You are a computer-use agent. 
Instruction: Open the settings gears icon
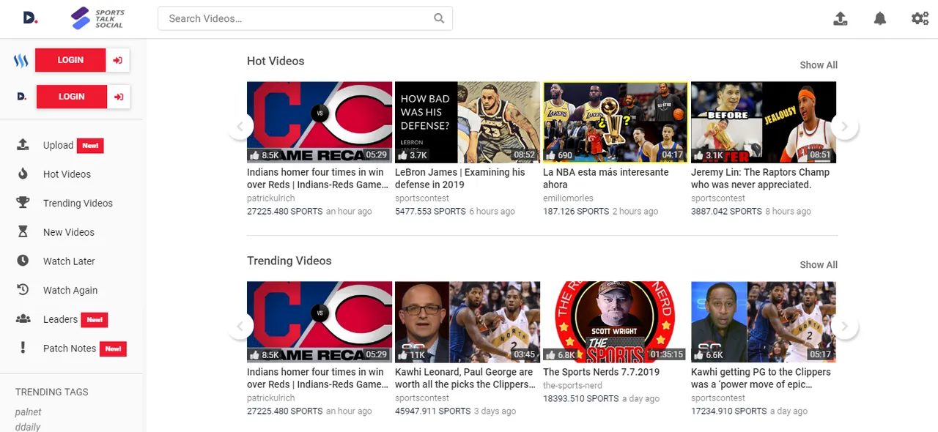920,19
